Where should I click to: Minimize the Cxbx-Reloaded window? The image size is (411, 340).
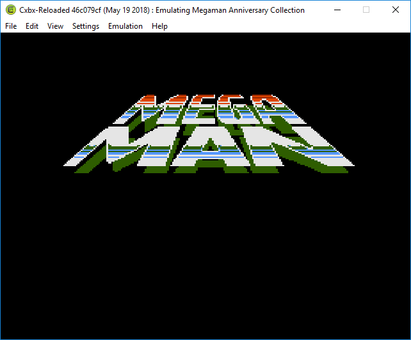click(337, 10)
